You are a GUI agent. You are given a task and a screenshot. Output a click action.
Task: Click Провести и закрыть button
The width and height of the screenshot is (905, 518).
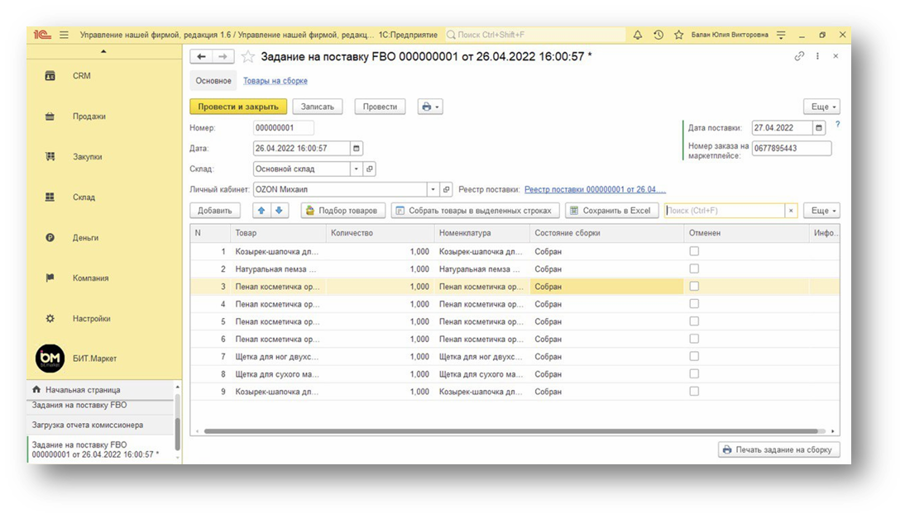[238, 107]
